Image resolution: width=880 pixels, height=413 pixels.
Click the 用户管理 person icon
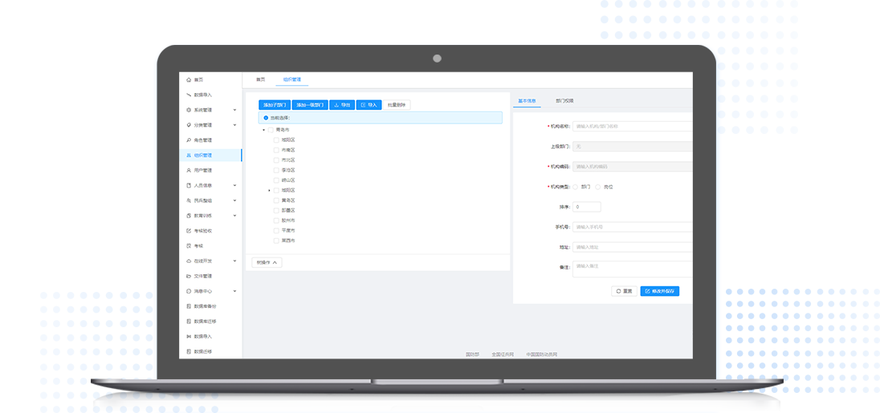click(189, 170)
